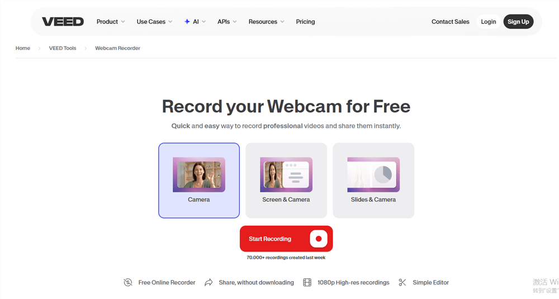Expand the Product chevron
This screenshot has width=559, height=299.
pos(123,22)
